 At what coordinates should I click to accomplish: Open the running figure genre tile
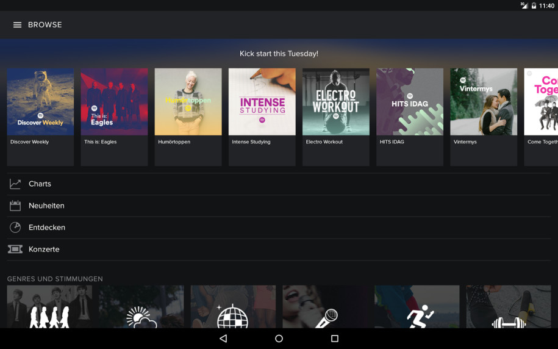pyautogui.click(x=417, y=306)
